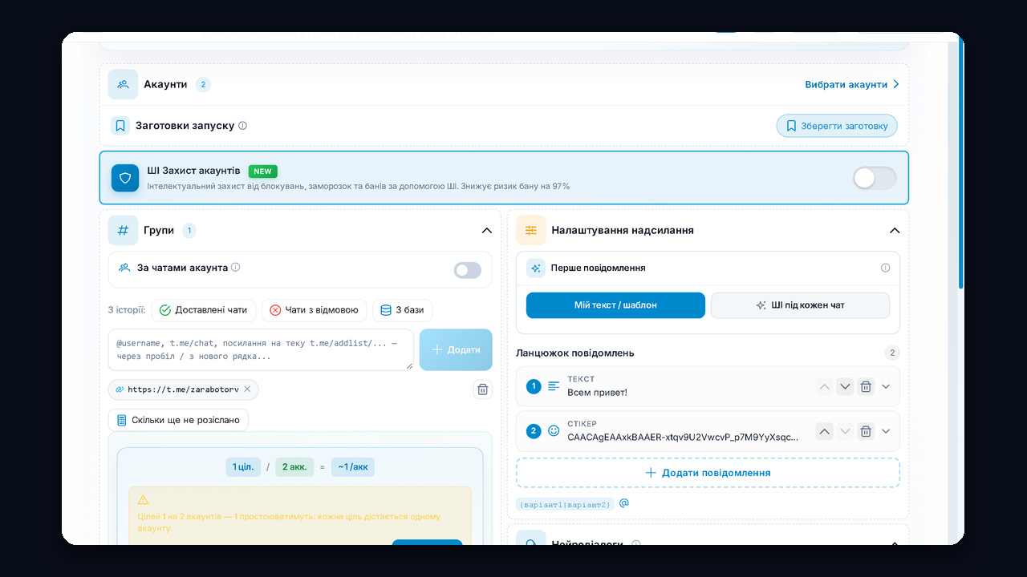Show info tooltip for За чатами акаунта
Viewport: 1027px width, 577px height.
pyautogui.click(x=236, y=268)
